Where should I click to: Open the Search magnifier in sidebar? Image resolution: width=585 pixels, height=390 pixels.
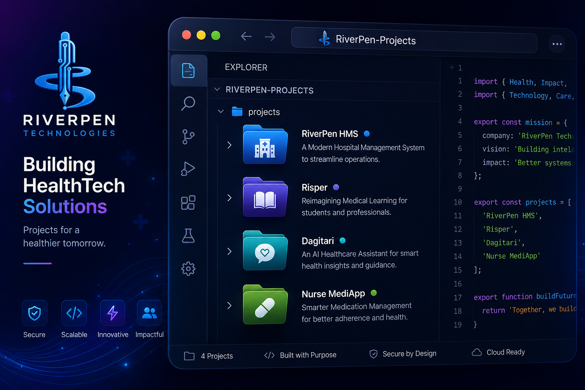pos(188,103)
